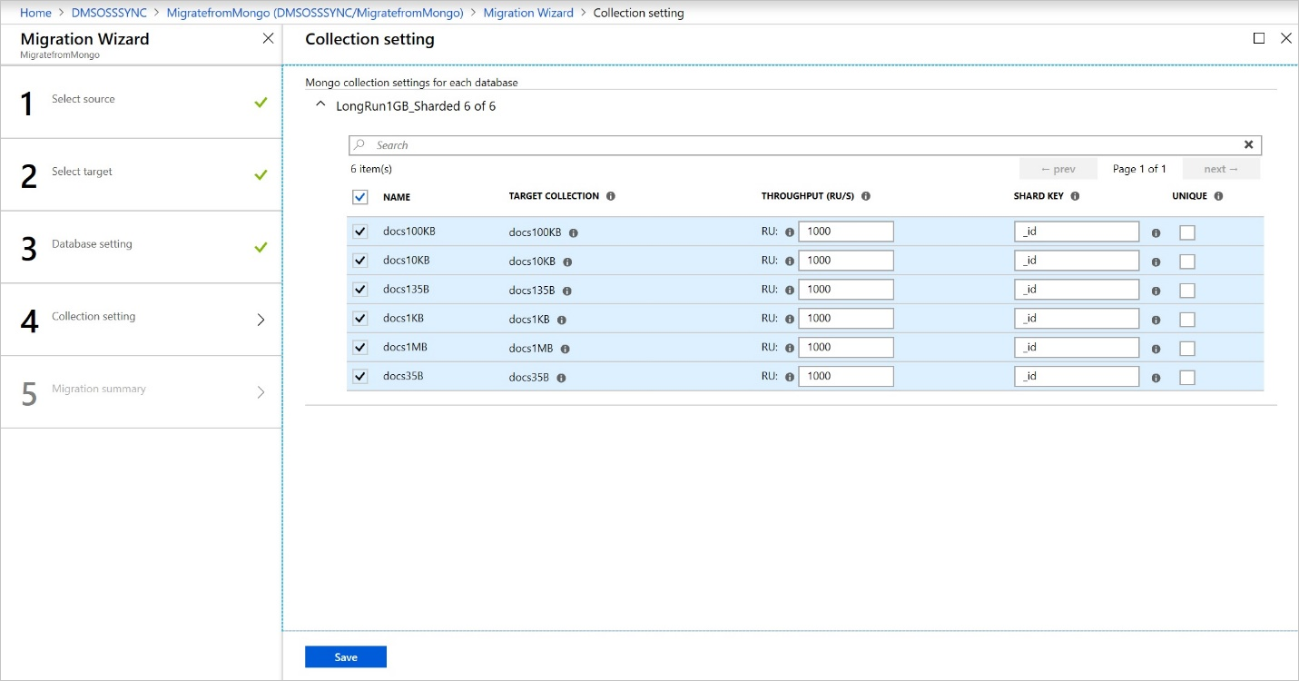Click the Save button
This screenshot has height=681, width=1299.
click(x=346, y=656)
